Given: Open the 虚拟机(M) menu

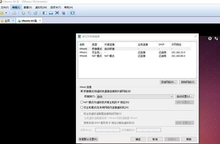Looking at the screenshot, I should point(41,8).
